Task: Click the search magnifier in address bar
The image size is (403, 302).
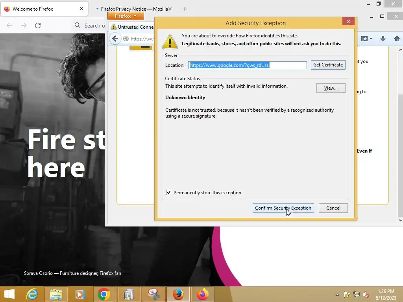Action: click(78, 25)
